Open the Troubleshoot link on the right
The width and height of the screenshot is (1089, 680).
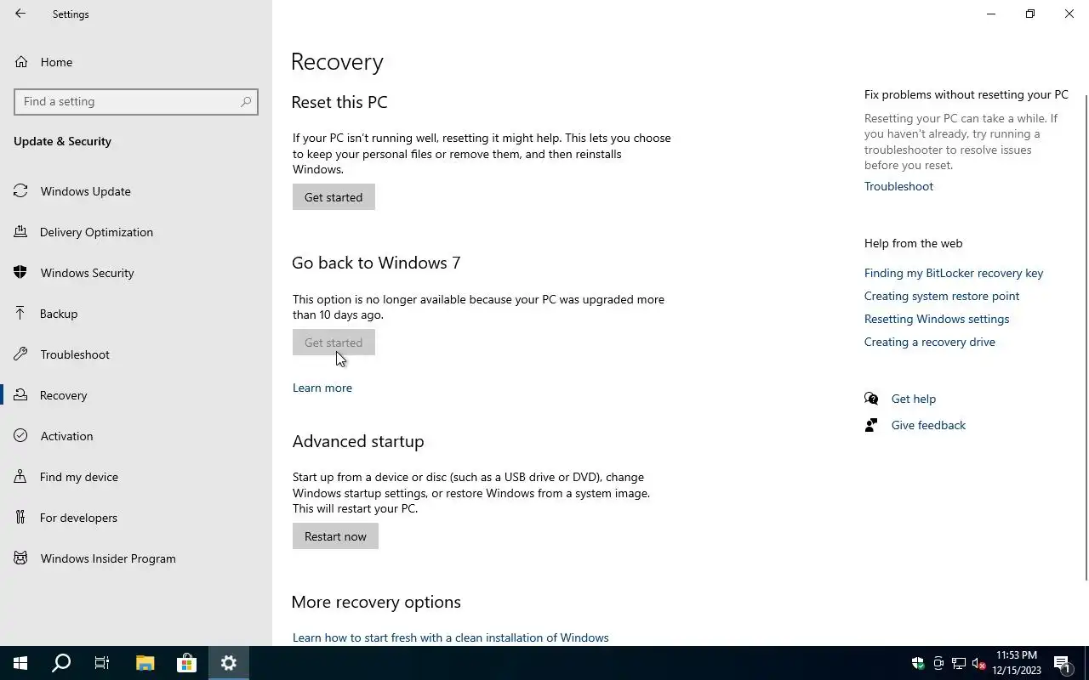coord(898,186)
